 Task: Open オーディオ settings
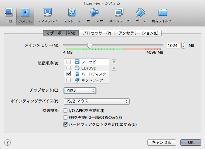pos(95,16)
